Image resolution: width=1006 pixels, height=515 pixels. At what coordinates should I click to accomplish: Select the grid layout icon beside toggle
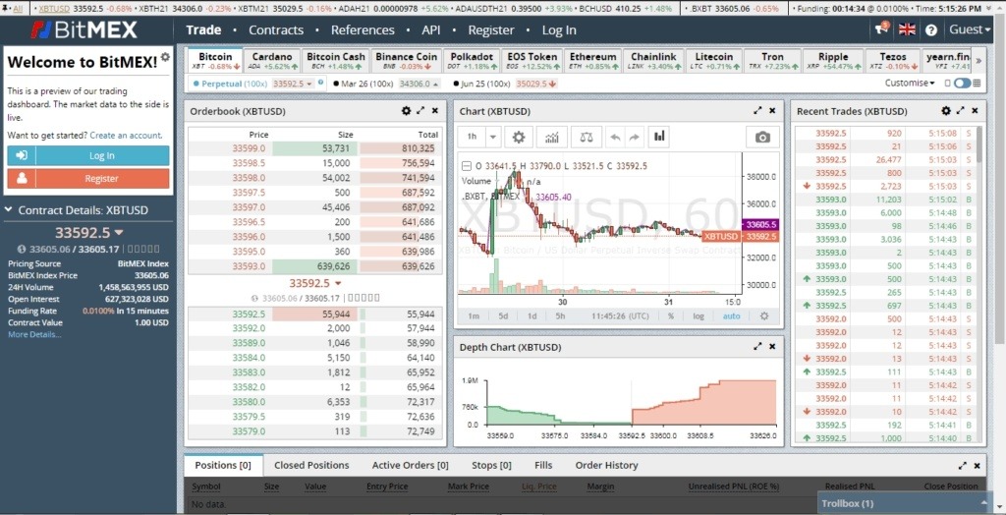(977, 83)
